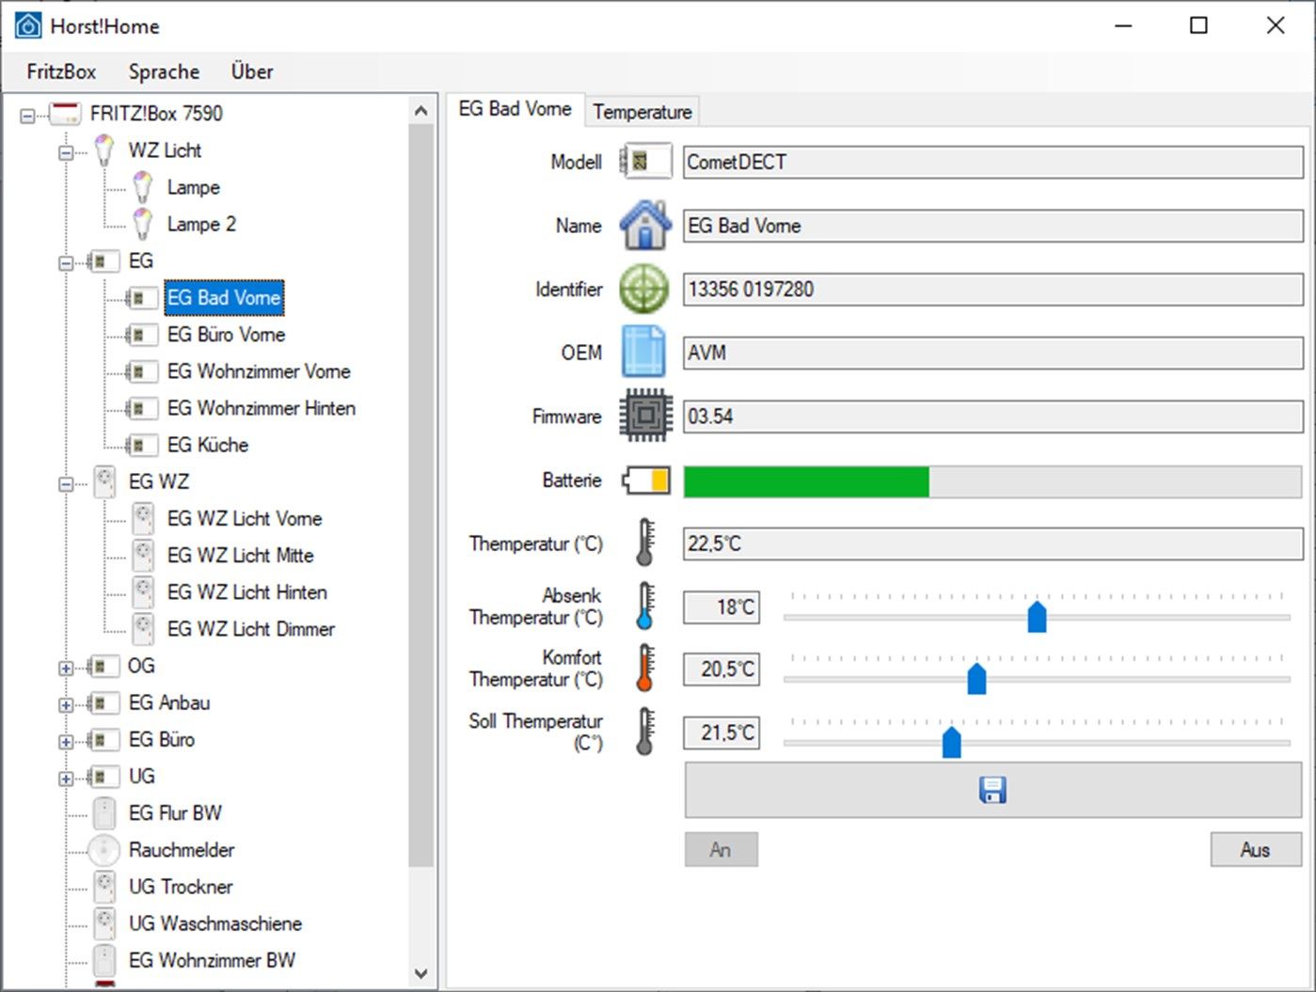Select the highlighted EG Bad Vorne tree row
This screenshot has height=992, width=1316.
224,298
